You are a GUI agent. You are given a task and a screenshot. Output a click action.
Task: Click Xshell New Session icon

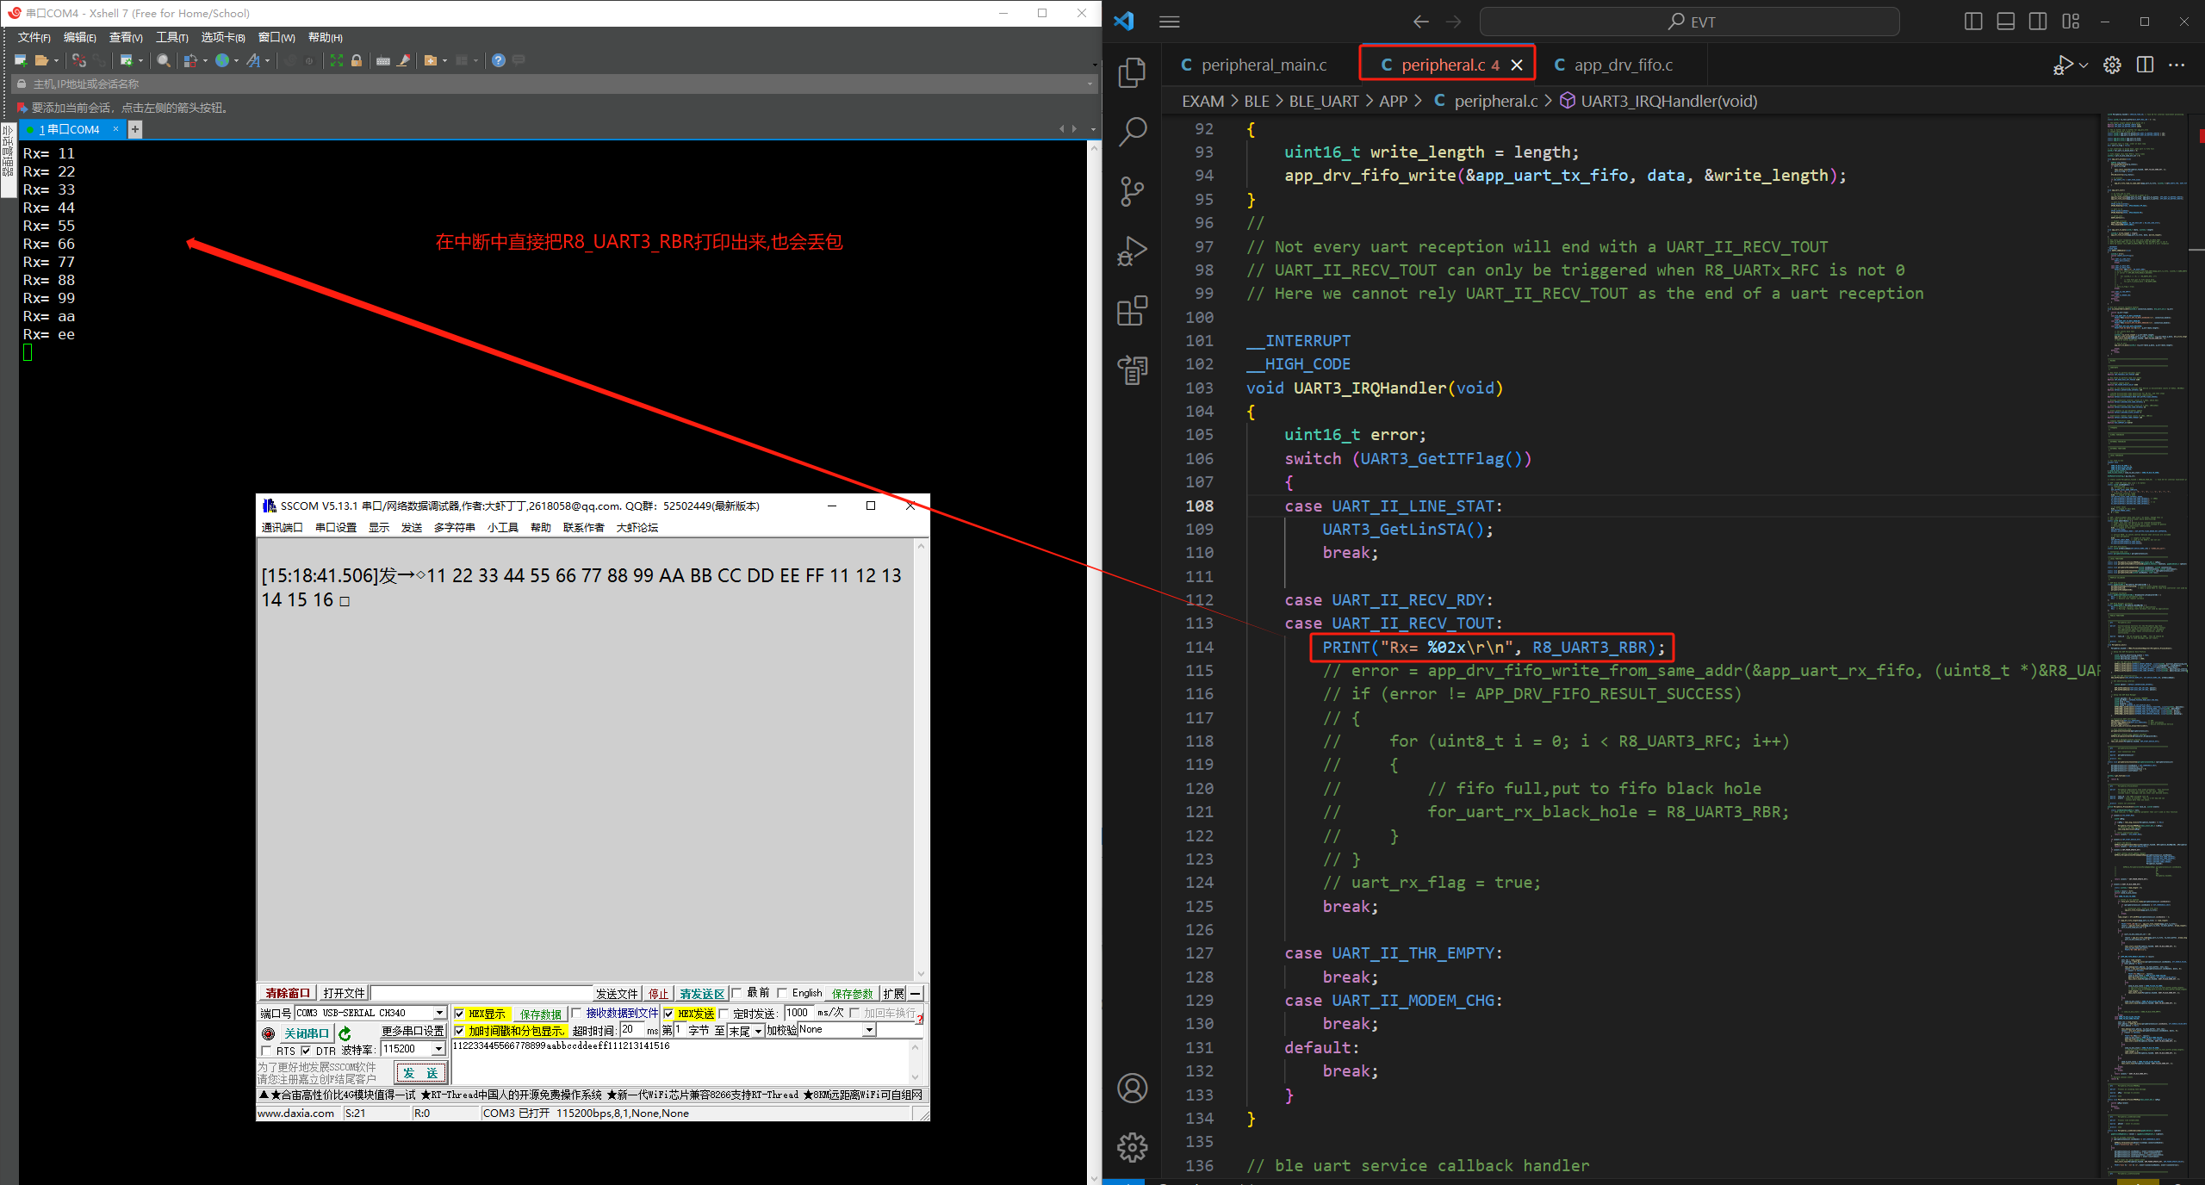21,60
